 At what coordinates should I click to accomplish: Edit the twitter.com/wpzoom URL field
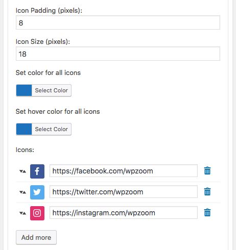pyautogui.click(x=124, y=192)
